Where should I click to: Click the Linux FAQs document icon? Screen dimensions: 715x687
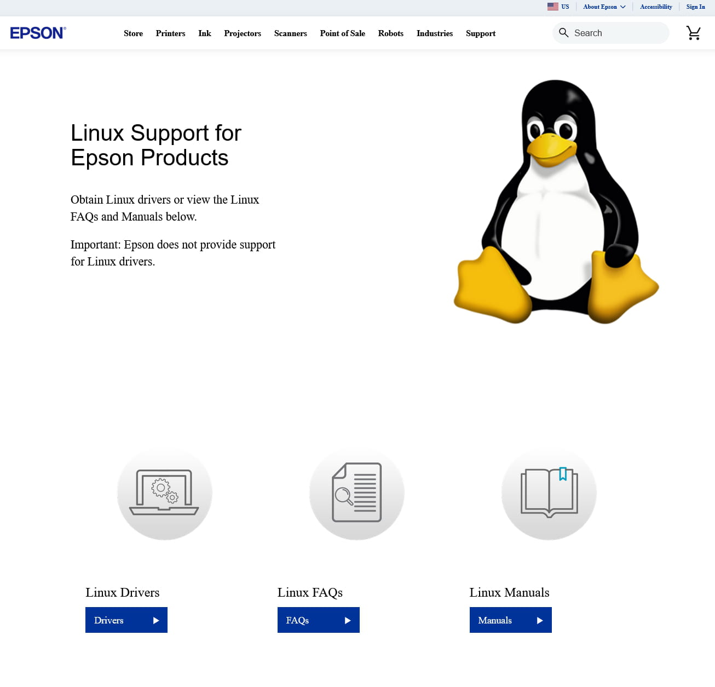click(x=357, y=493)
